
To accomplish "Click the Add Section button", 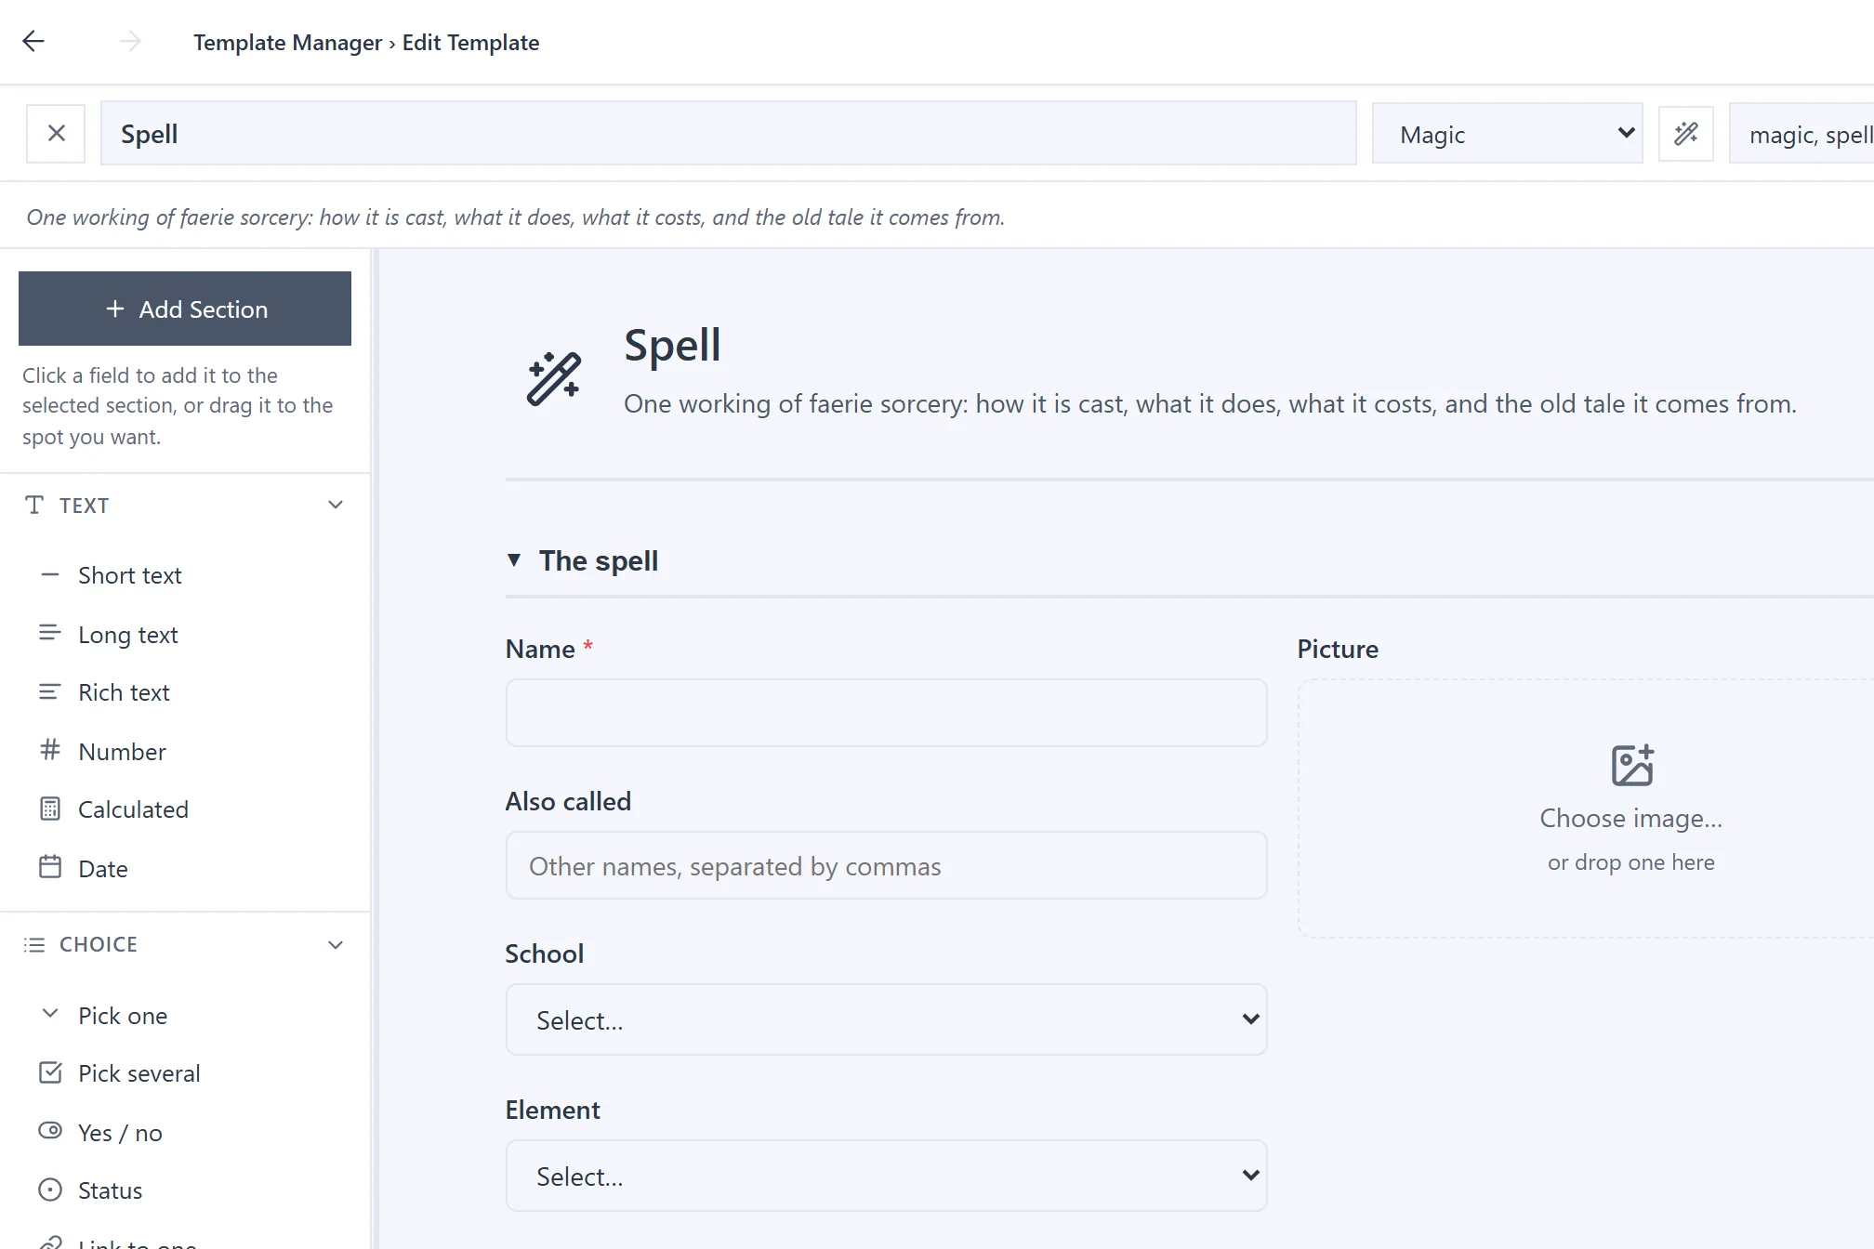I will point(185,309).
